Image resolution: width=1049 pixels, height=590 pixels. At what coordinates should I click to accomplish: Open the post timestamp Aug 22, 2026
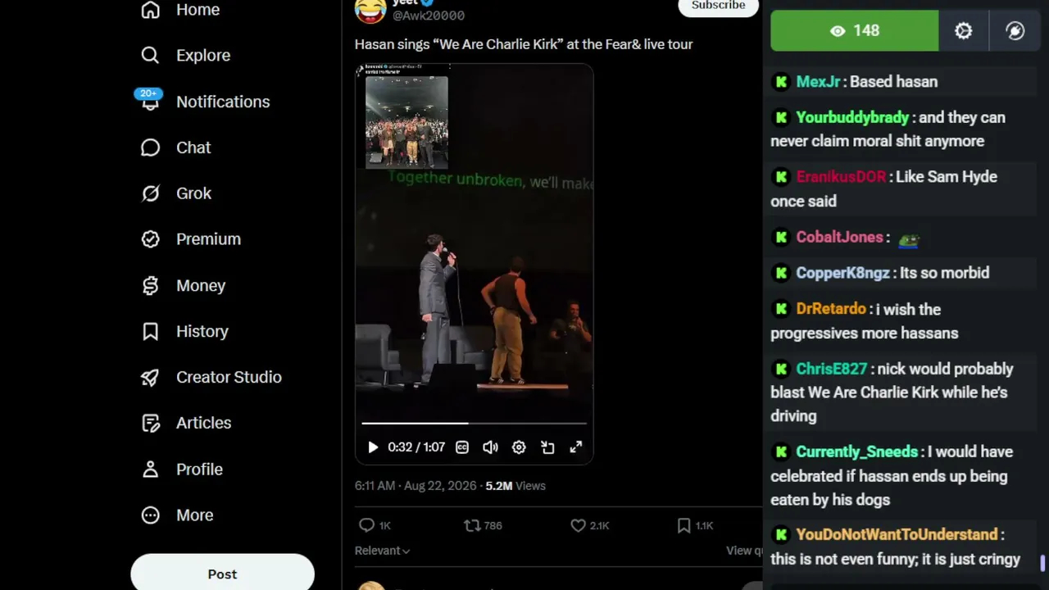(416, 486)
